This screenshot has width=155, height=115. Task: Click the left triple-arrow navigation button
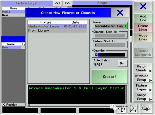(x=58, y=3)
